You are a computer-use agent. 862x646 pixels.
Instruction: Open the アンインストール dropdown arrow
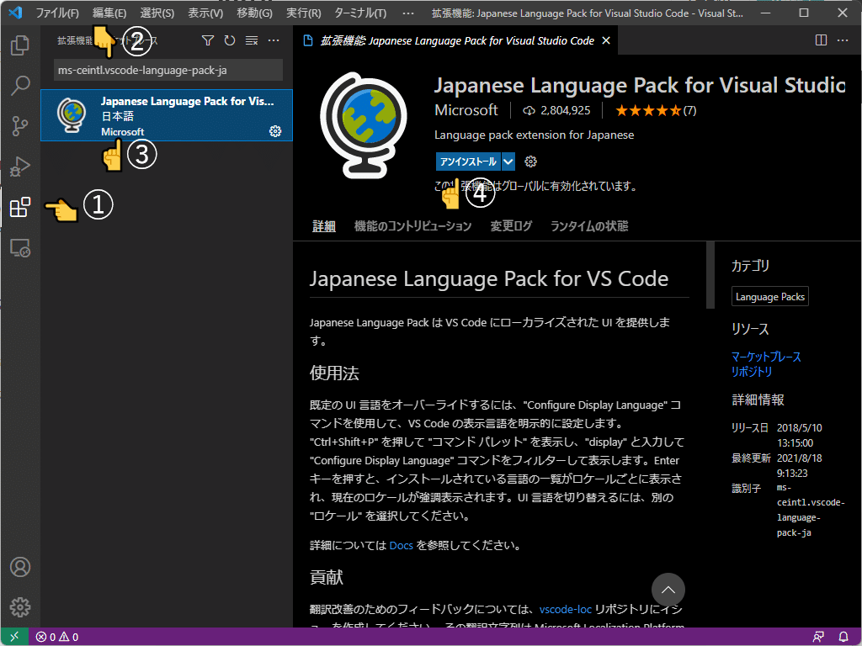(x=508, y=161)
